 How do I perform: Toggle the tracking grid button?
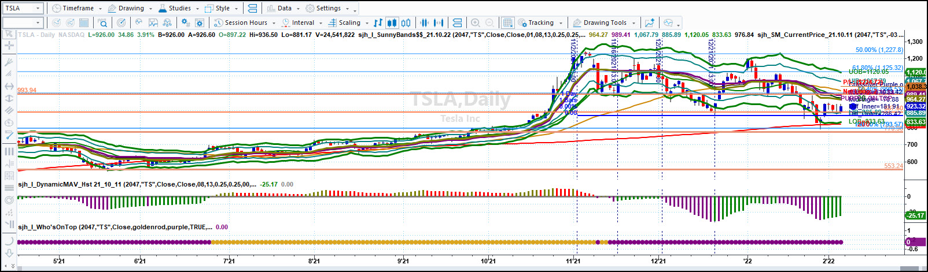point(507,23)
